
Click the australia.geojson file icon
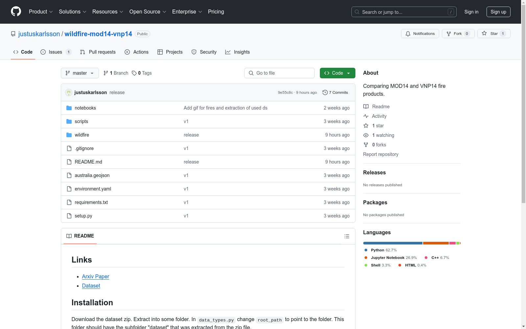click(x=69, y=175)
